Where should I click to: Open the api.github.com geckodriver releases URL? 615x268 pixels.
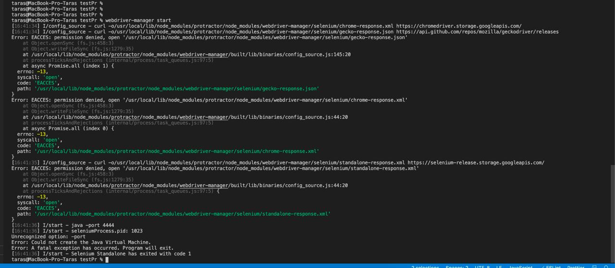click(x=478, y=32)
